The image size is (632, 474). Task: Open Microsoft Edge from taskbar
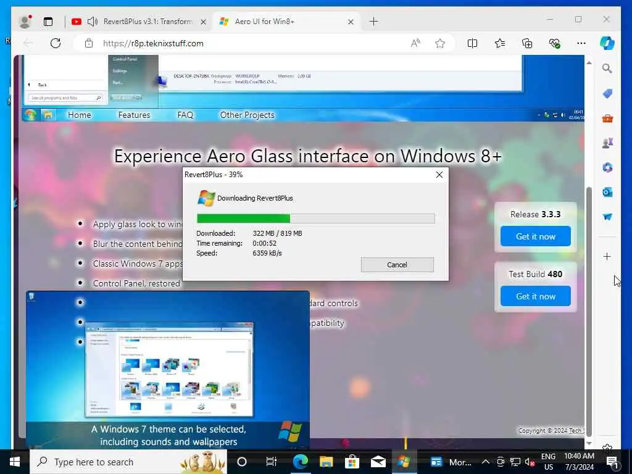(301, 462)
